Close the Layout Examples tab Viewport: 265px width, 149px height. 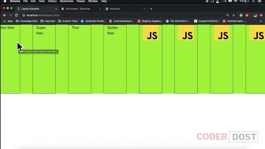tap(56, 9)
